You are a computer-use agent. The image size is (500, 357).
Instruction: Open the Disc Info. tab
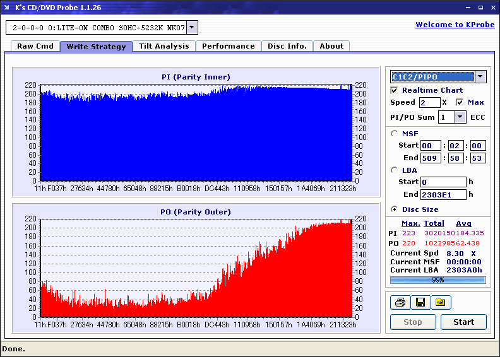pyautogui.click(x=287, y=46)
